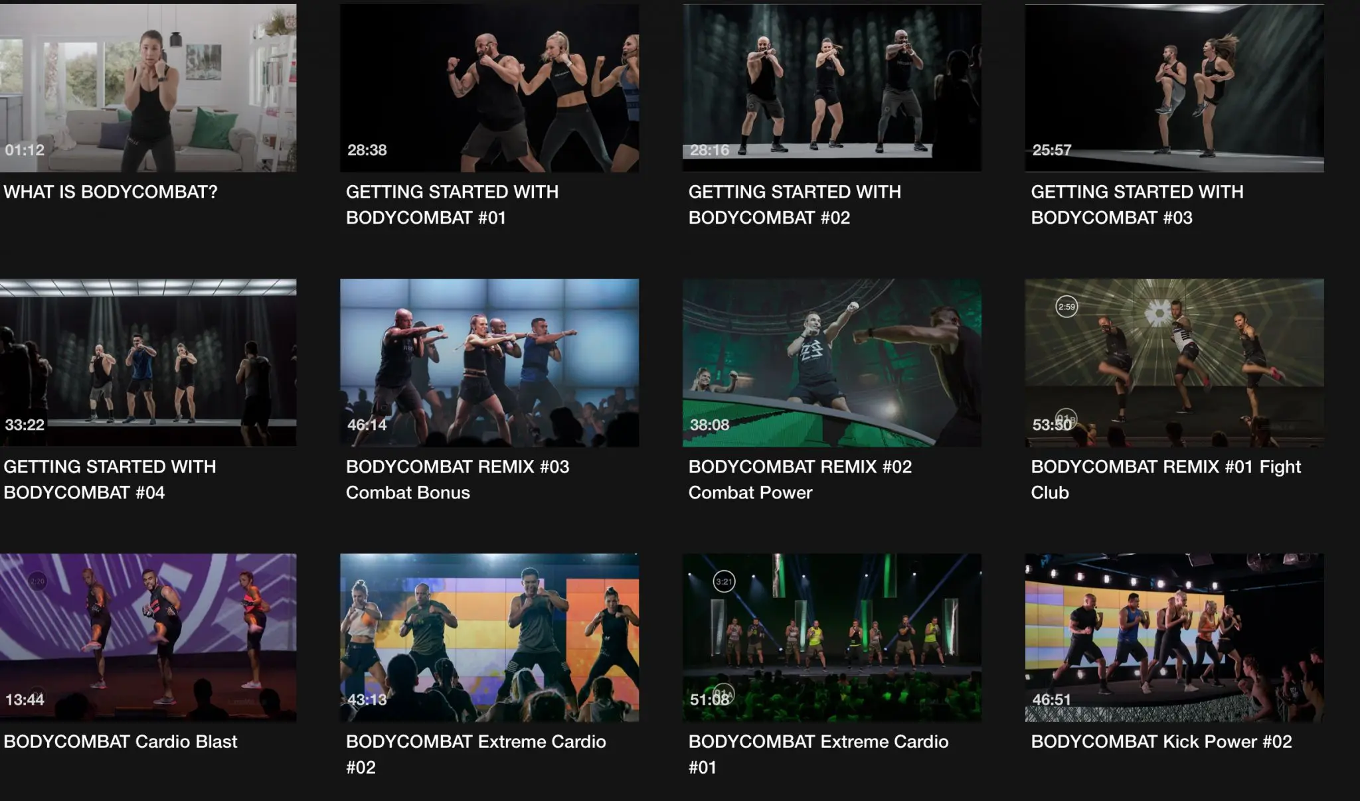This screenshot has width=1360, height=801.
Task: Play the Remix #01 Fight Club thumbnail
Action: (1174, 362)
